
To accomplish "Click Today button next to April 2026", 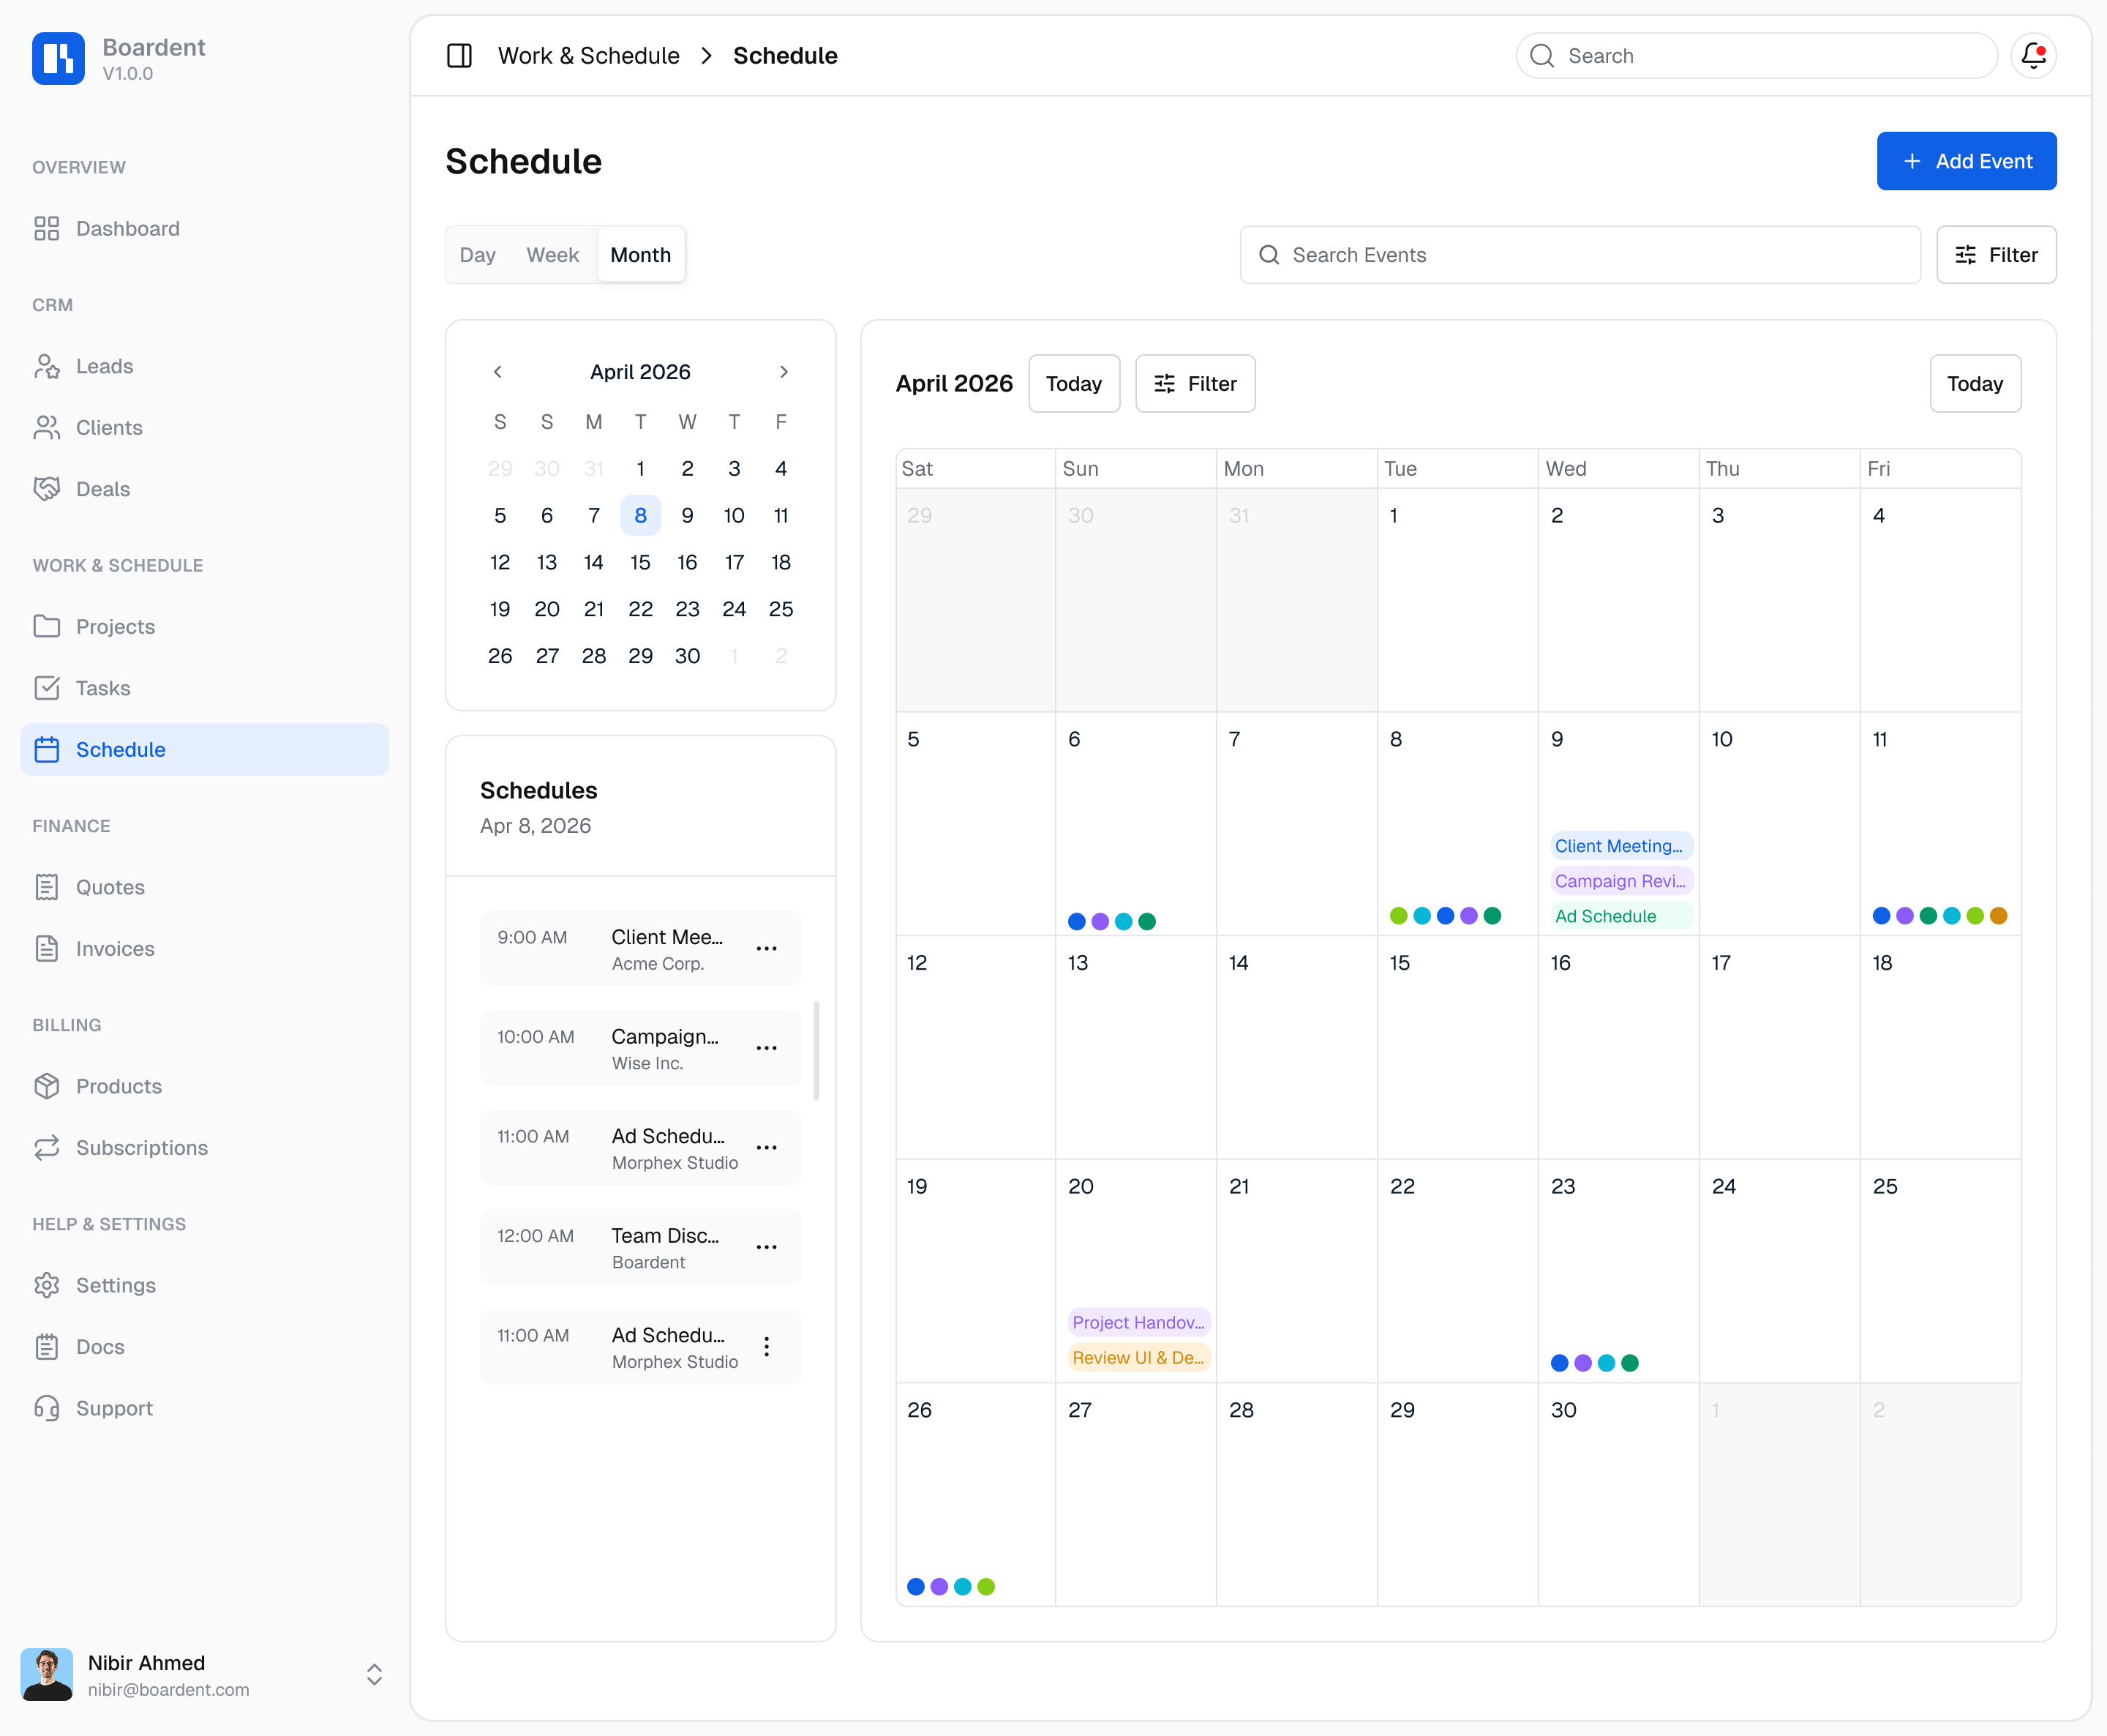I will 1075,384.
